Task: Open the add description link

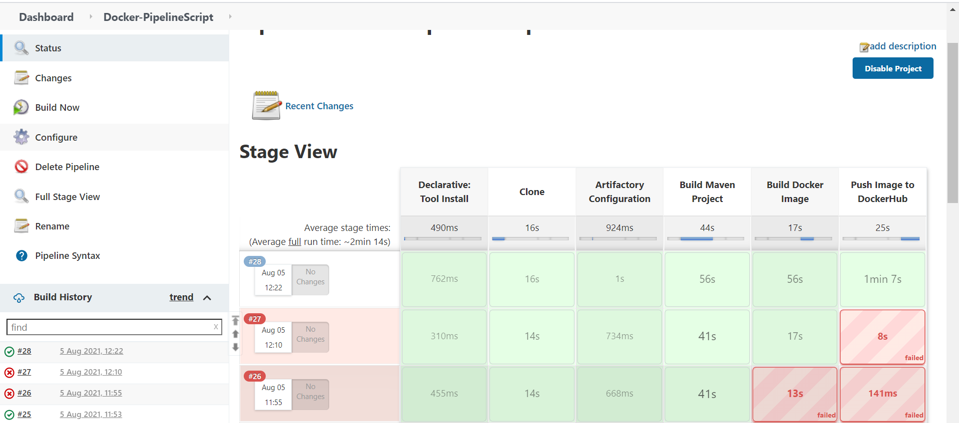Action: pyautogui.click(x=902, y=46)
